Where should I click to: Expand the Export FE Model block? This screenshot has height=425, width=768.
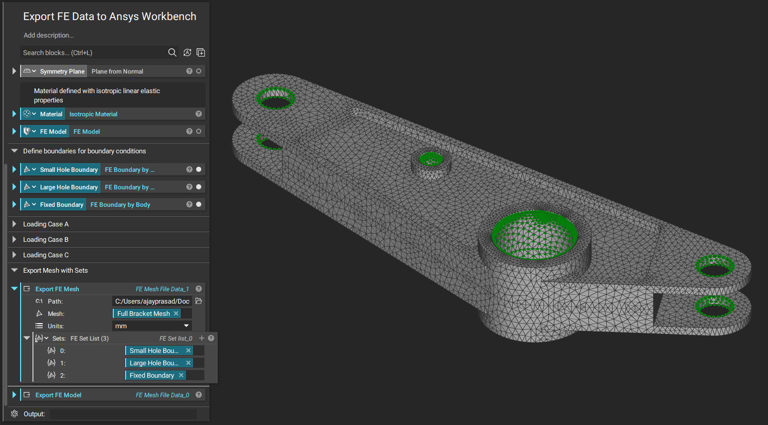point(14,395)
